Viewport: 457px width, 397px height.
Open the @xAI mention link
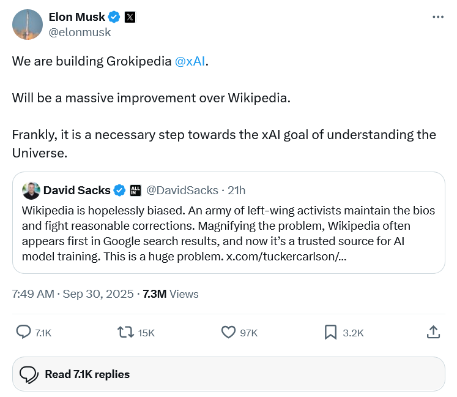pyautogui.click(x=190, y=62)
